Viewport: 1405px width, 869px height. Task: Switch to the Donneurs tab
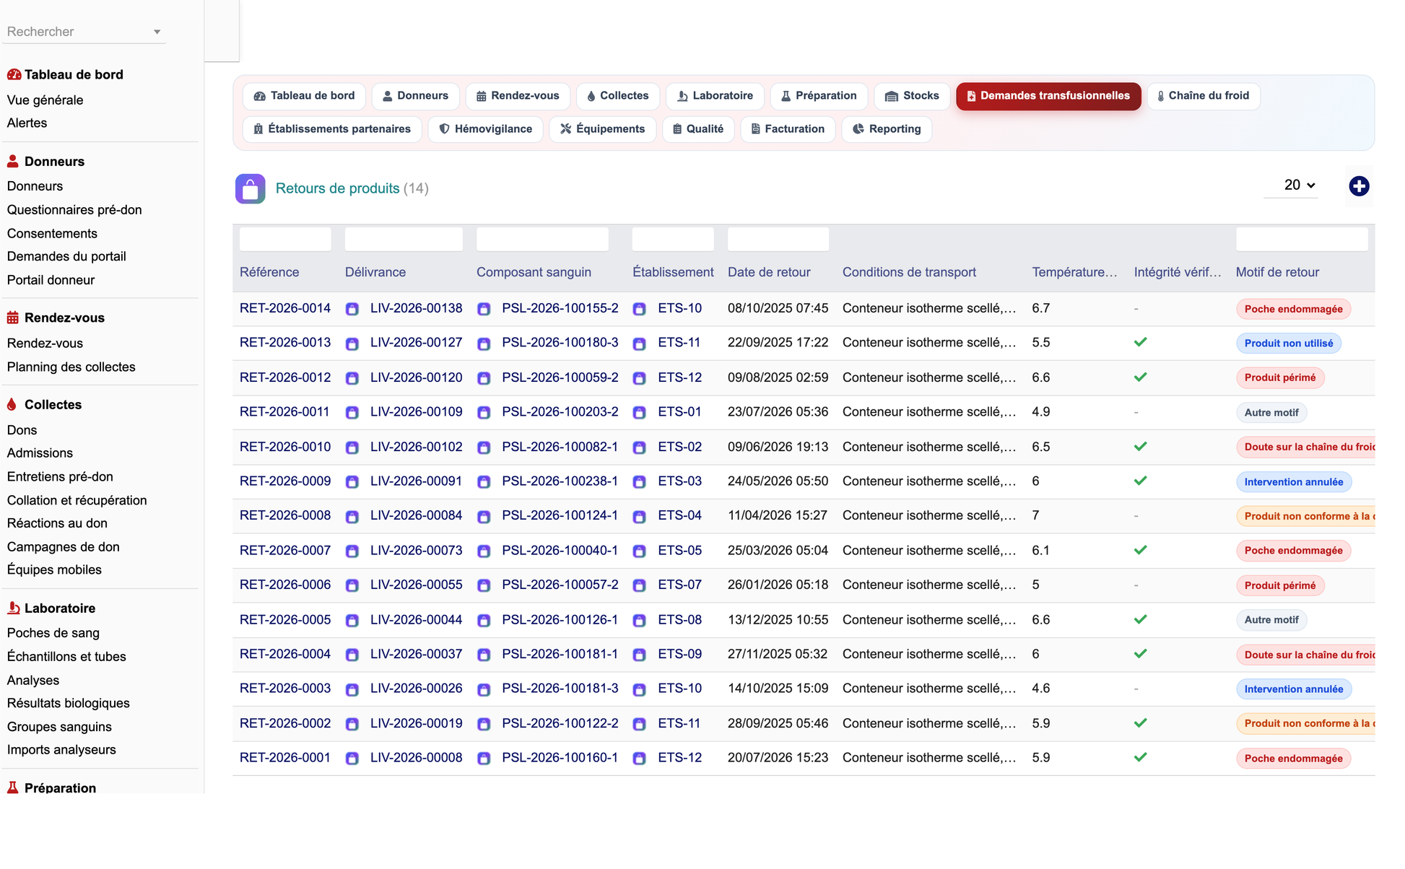point(415,96)
